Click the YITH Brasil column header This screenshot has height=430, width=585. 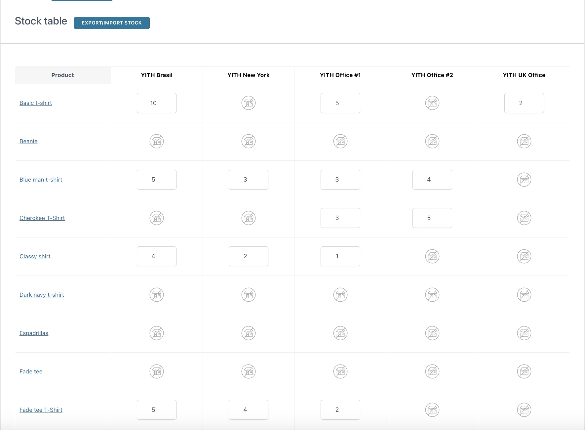coord(157,75)
